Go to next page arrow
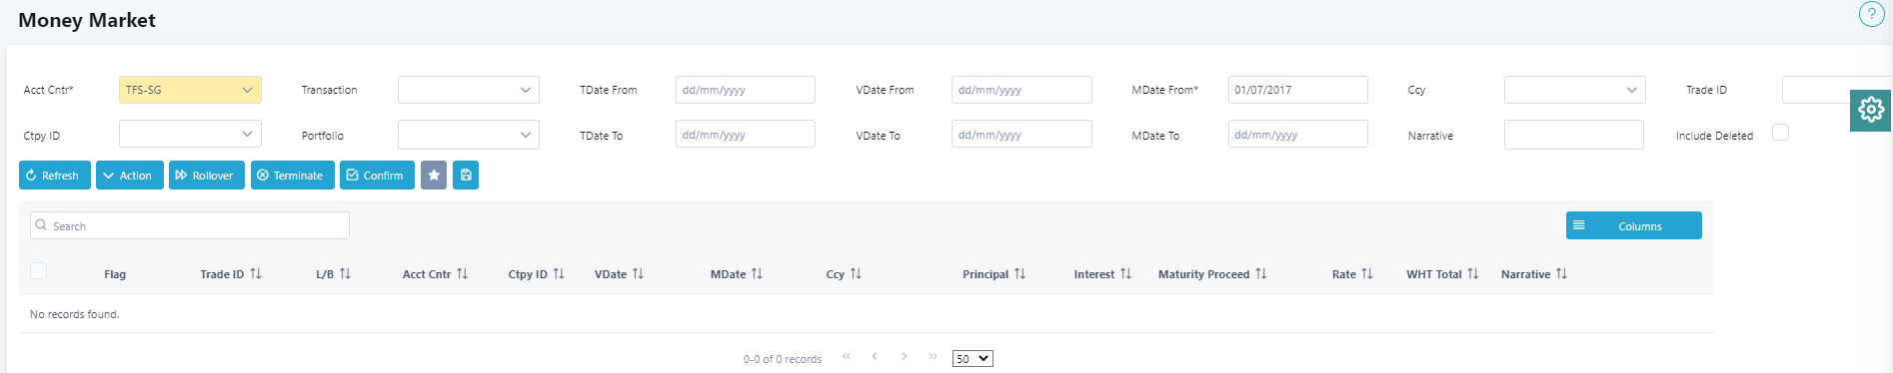Viewport: 1893px width, 373px height. pos(905,357)
